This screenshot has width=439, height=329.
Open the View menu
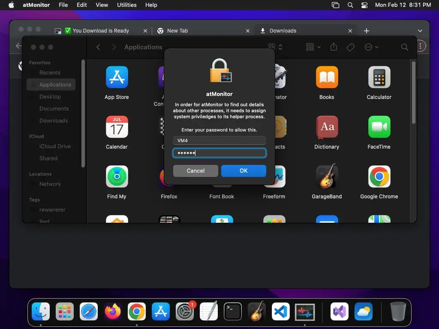coord(102,5)
